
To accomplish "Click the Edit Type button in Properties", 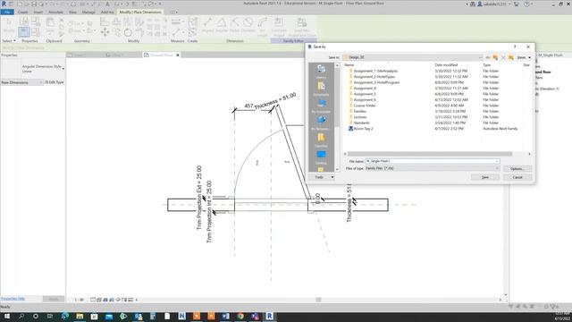I will pos(55,82).
